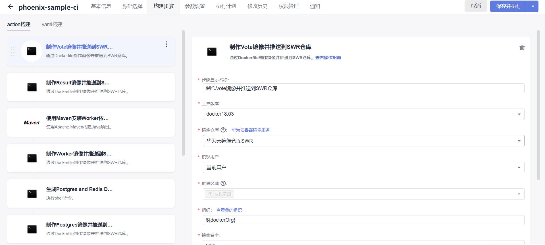Select the 制作Result镜像并推送到S... step

[91, 87]
